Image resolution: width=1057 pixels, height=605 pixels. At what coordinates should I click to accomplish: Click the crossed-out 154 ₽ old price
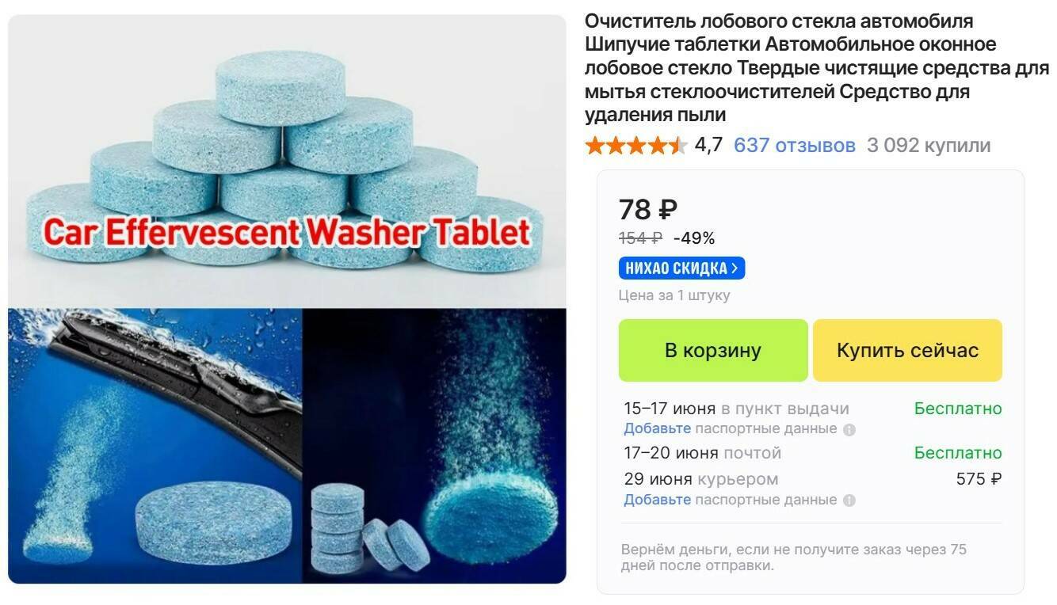click(641, 238)
